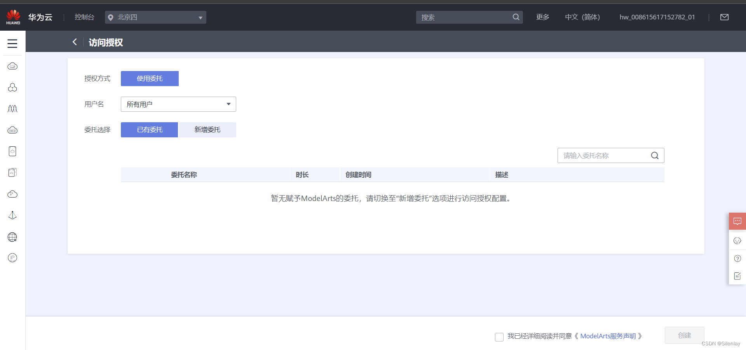This screenshot has height=350, width=746.
Task: Open the red chat consultation widget
Action: click(737, 221)
